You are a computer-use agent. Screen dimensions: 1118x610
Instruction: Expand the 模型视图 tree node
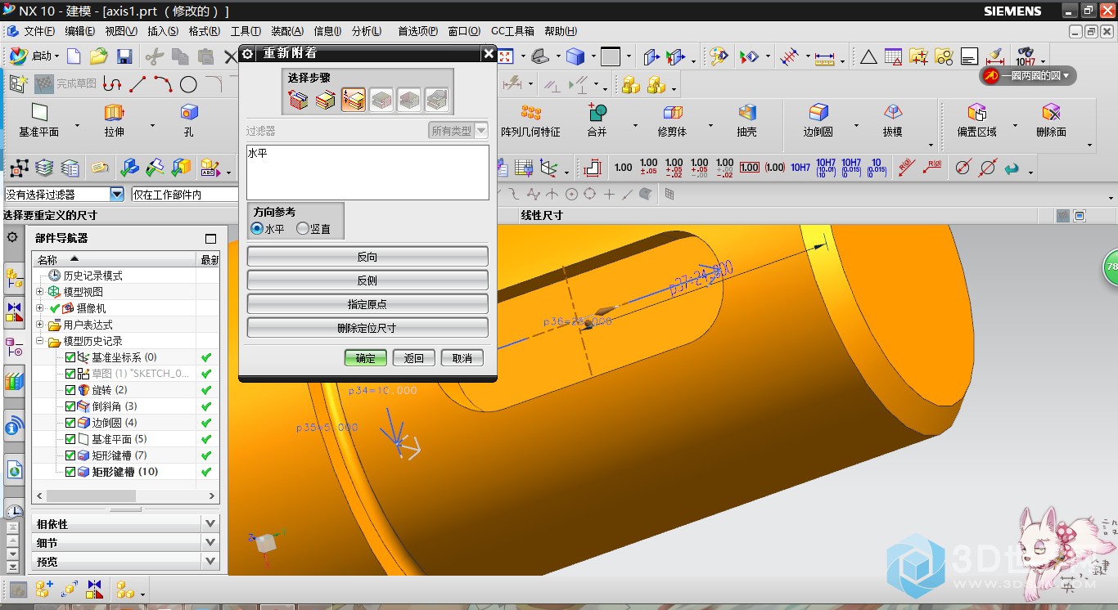click(x=40, y=292)
